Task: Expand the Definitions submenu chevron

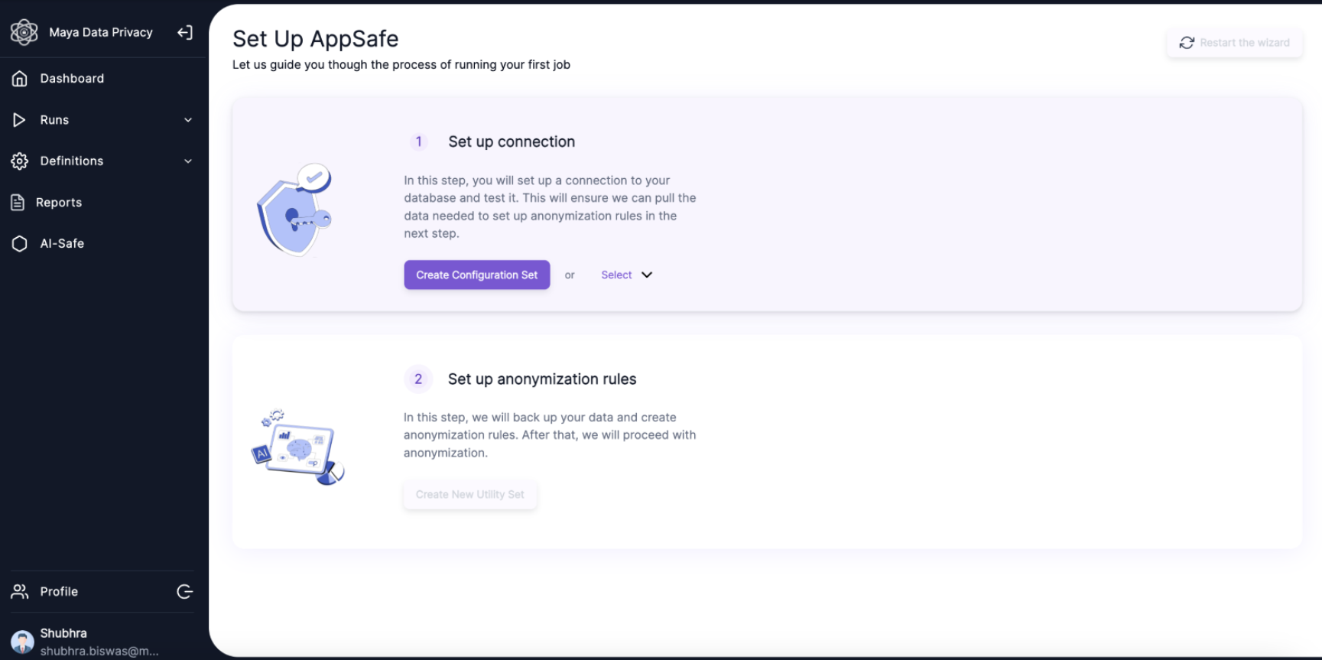Action: point(188,161)
